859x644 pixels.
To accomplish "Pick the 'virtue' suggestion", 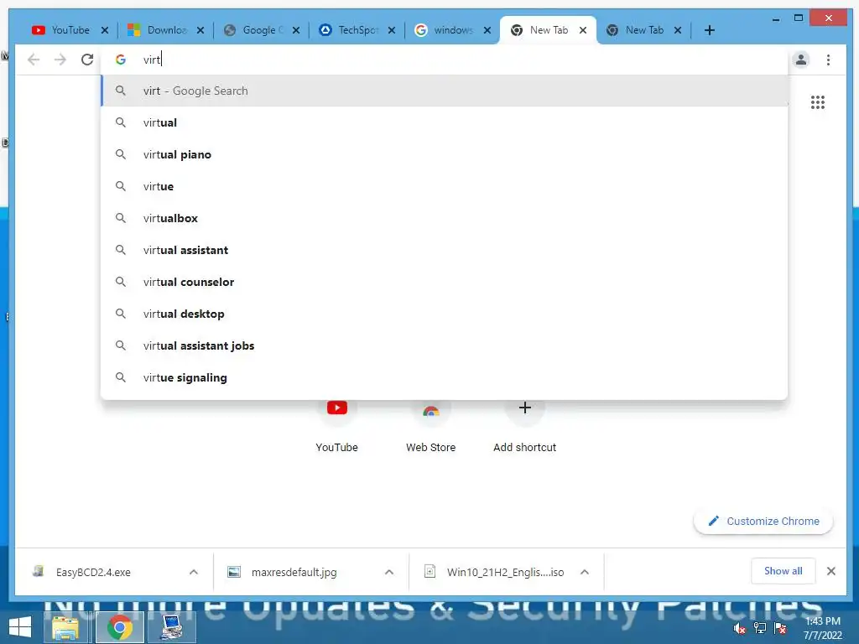I will point(445,186).
